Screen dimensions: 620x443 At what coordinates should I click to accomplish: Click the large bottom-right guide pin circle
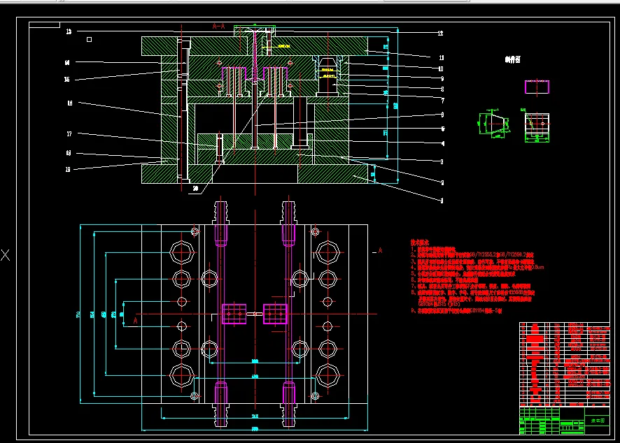327,375
